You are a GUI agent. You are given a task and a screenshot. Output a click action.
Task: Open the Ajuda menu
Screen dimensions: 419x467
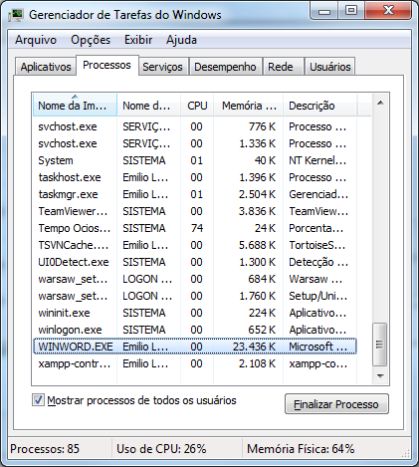coord(181,40)
